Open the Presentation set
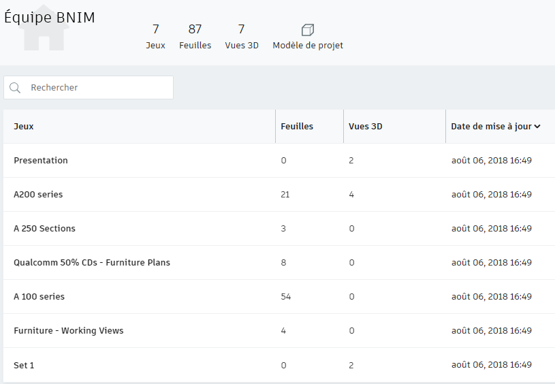 click(41, 161)
